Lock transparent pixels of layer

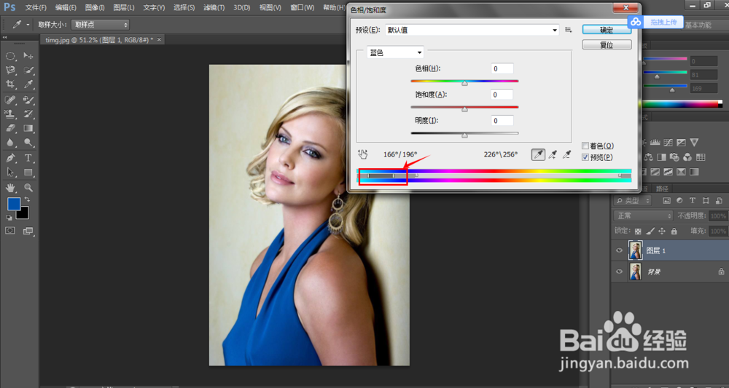(638, 231)
